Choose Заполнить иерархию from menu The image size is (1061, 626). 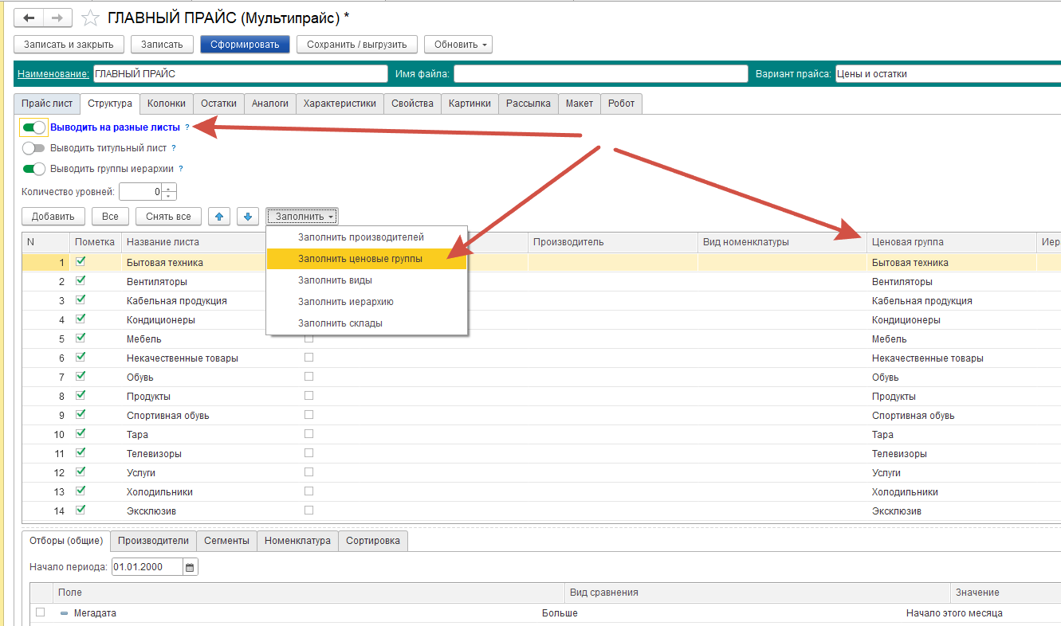[367, 302]
